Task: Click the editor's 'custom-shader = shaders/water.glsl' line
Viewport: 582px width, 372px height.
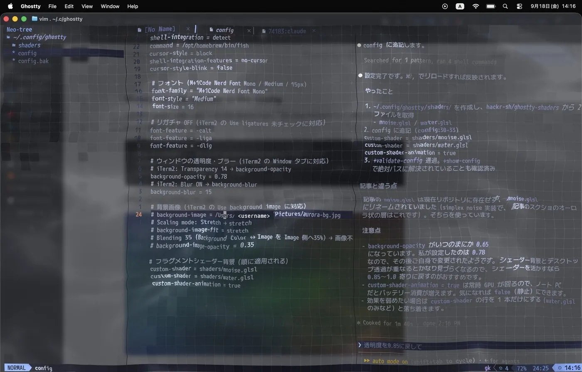Action: 202,277
